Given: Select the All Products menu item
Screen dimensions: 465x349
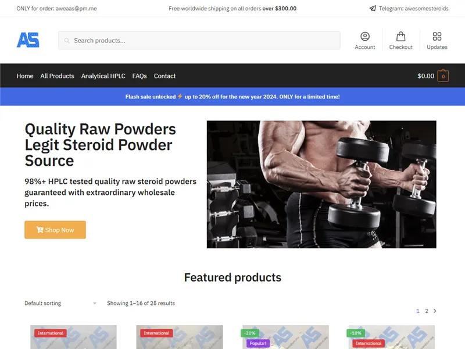Looking at the screenshot, I should pyautogui.click(x=57, y=76).
